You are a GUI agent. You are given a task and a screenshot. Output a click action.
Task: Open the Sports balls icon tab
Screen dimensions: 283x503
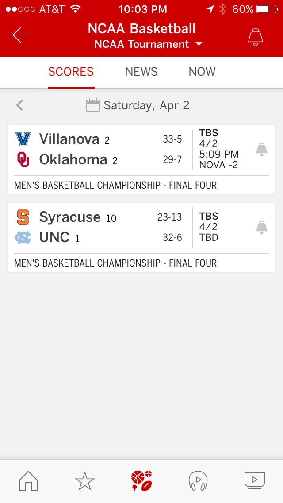tap(141, 481)
